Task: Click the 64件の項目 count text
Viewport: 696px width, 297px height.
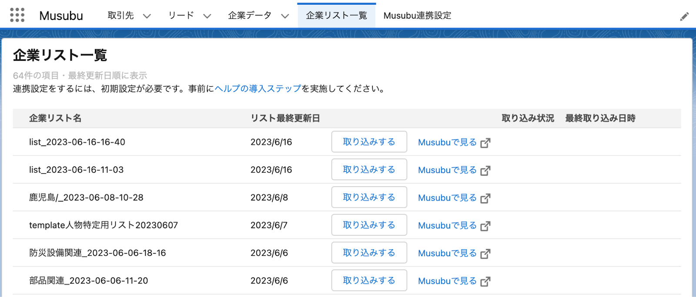Action: 36,76
